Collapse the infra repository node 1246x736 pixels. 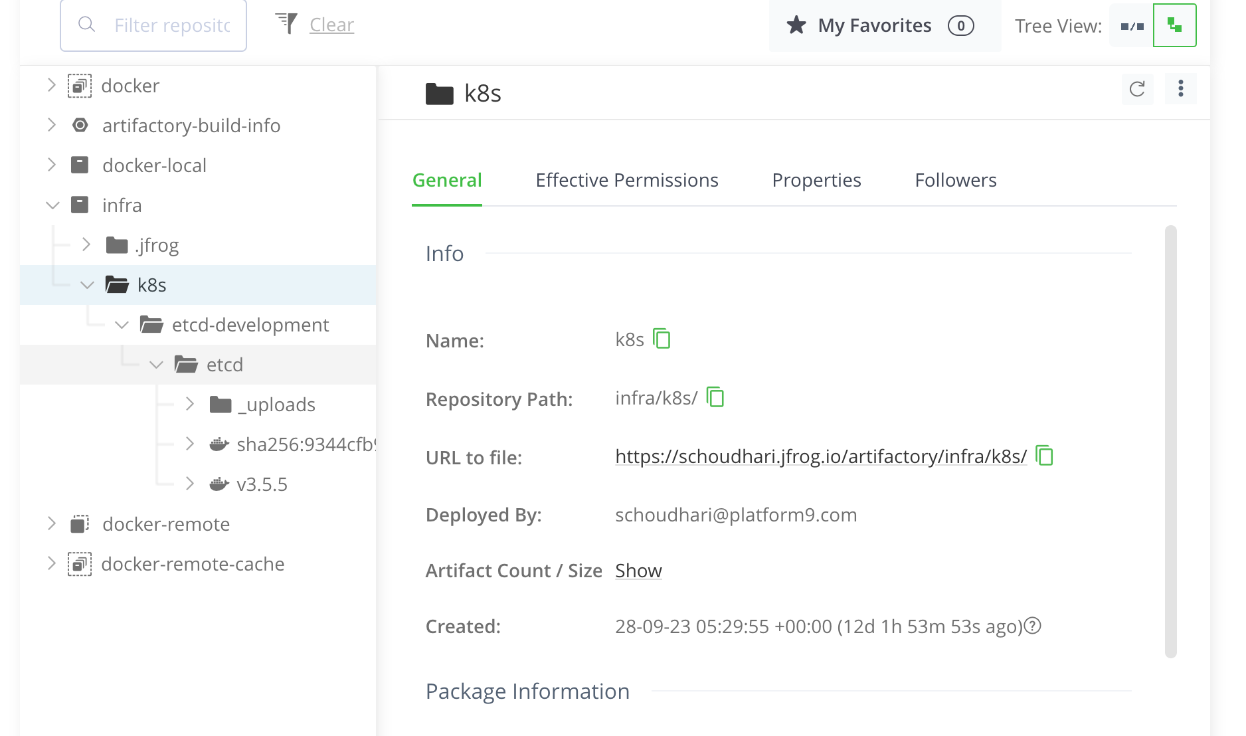(52, 205)
